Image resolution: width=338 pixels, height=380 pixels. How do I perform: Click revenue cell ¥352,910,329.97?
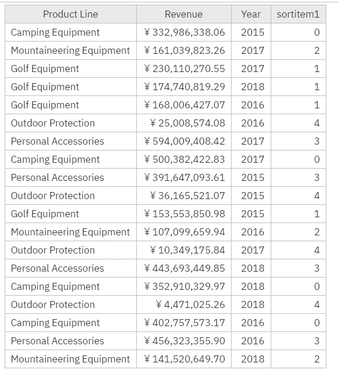coord(184,286)
